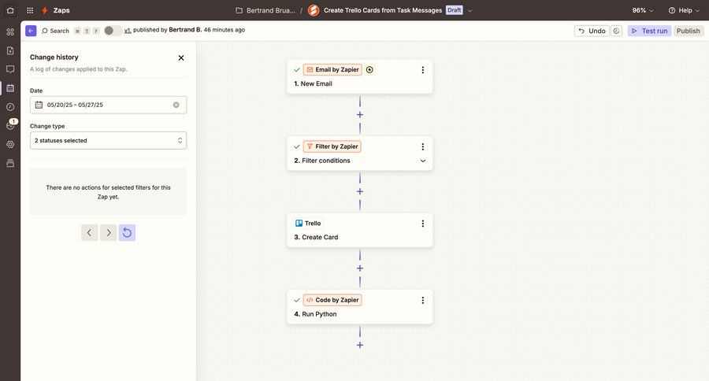Open the Bertrand Brua folder breadcrumb
The image size is (709, 381).
pos(265,10)
